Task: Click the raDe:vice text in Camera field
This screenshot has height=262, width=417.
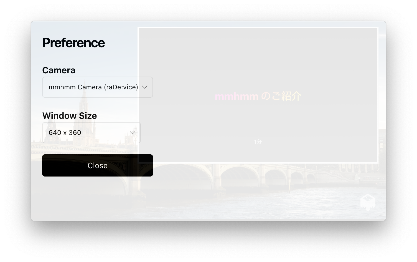Action: point(121,87)
